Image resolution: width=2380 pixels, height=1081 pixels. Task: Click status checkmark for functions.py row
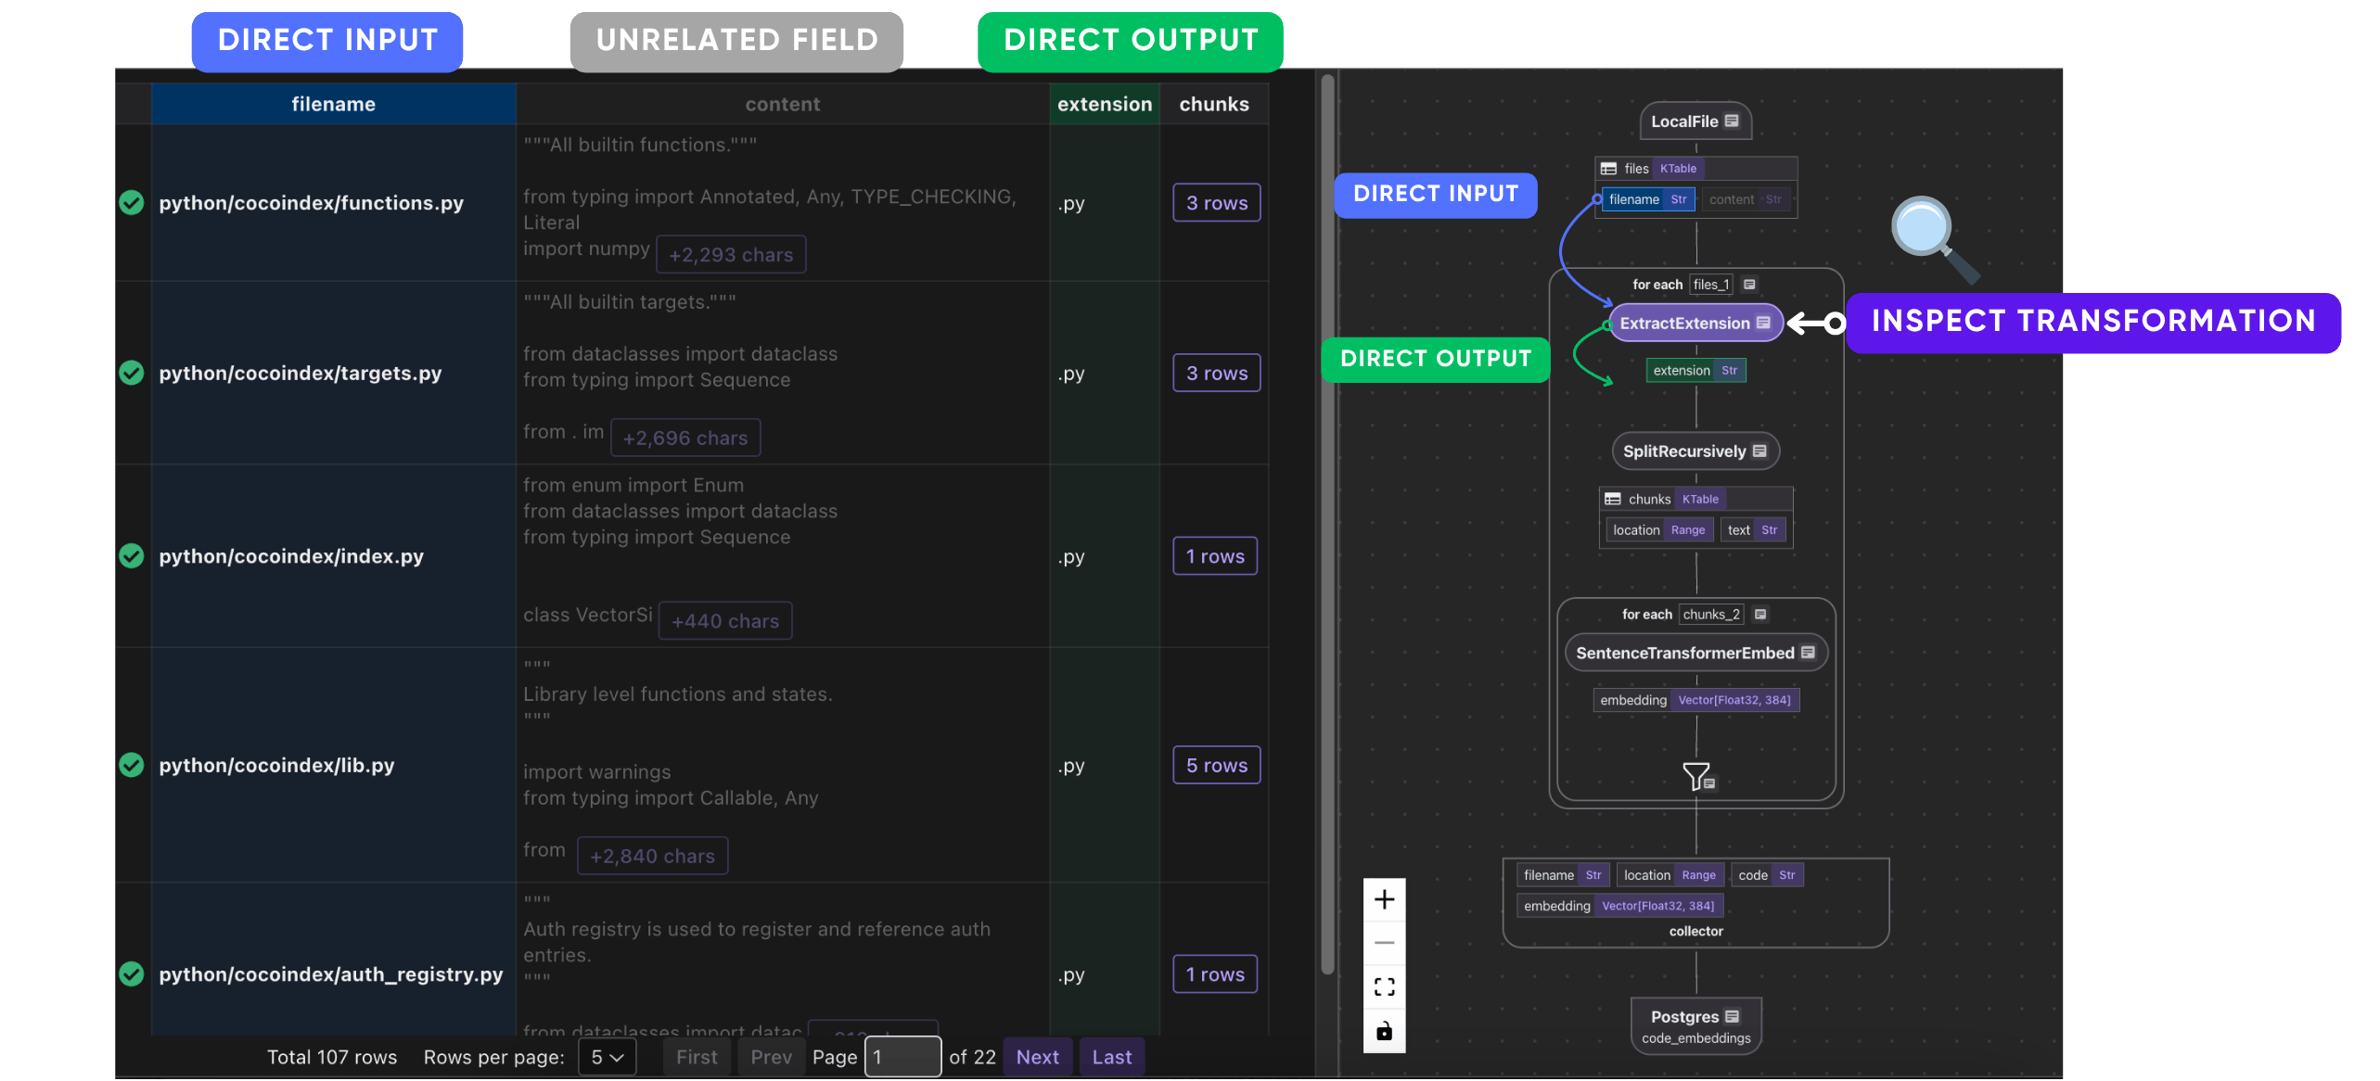click(132, 202)
